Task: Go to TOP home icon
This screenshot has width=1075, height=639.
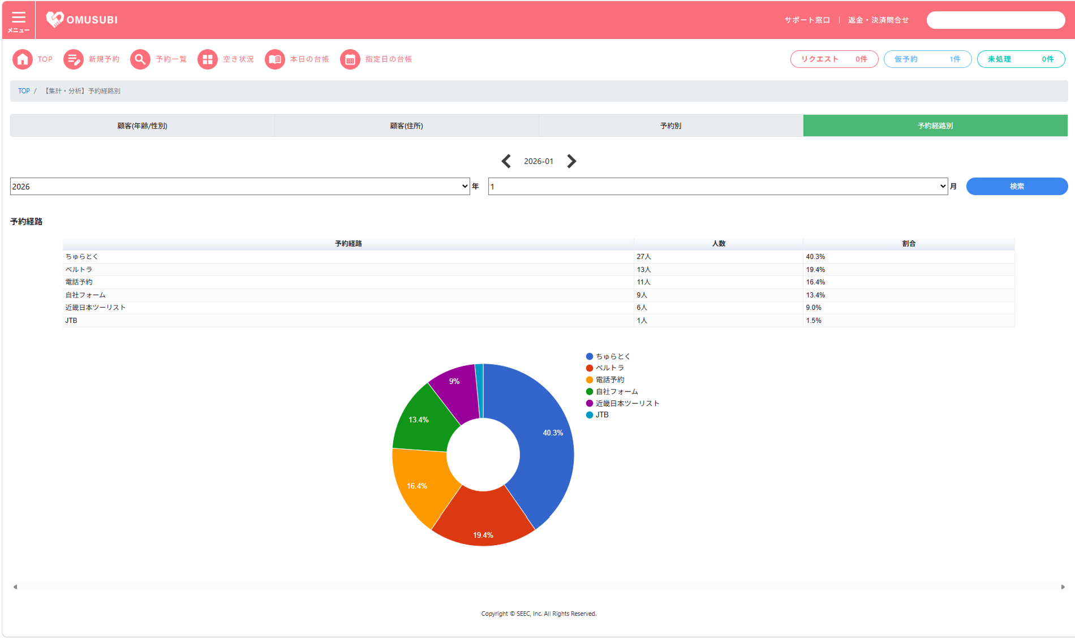Action: [23, 59]
